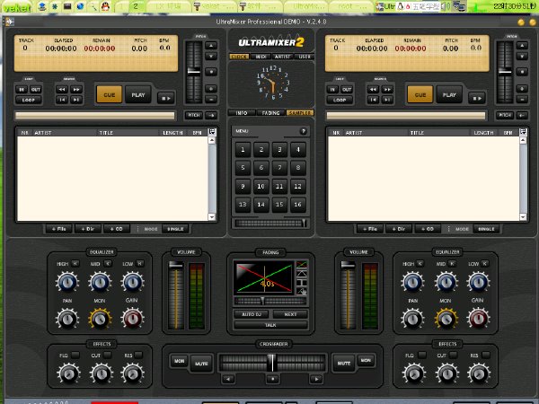
Task: Rewind the left deck with the search back icon
Action: pyautogui.click(x=62, y=89)
